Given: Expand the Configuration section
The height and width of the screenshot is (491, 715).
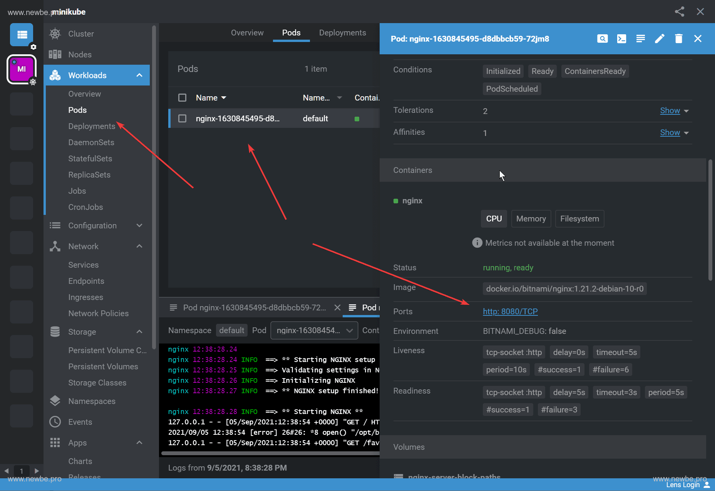Looking at the screenshot, I should point(139,225).
